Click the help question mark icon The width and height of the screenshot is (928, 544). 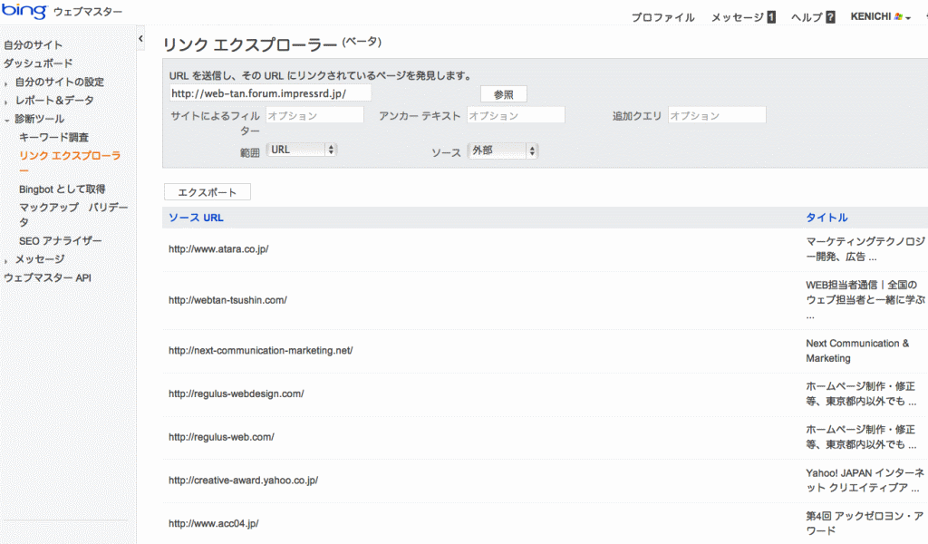coord(830,17)
